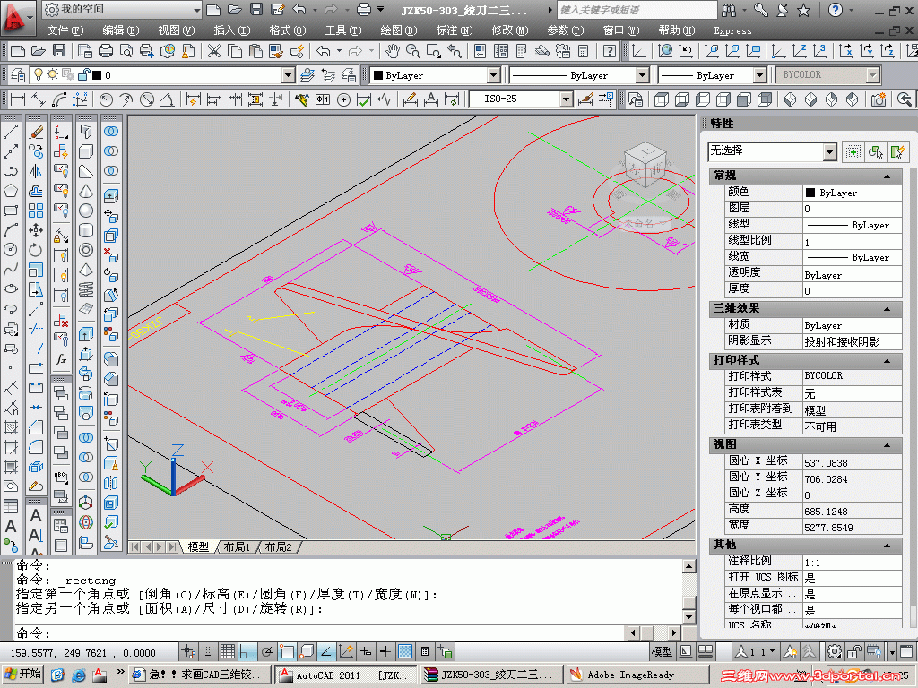
Task: Toggle Polar tracking in the status bar
Action: (x=267, y=651)
